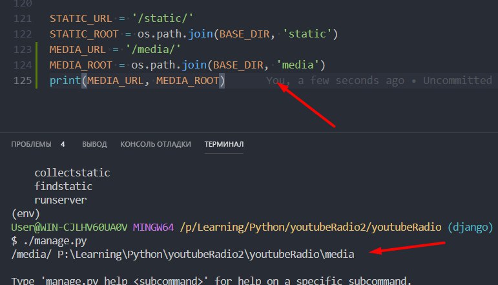498x285 pixels.
Task: Open the КОНСОЛЬ ОТЛАДКИ tab
Action: pyautogui.click(x=156, y=144)
